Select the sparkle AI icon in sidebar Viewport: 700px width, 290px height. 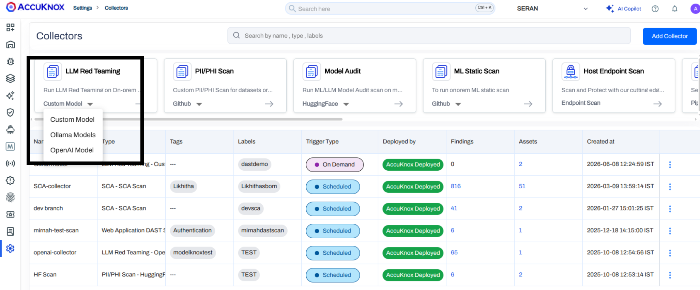11,96
